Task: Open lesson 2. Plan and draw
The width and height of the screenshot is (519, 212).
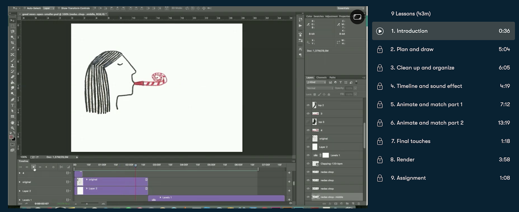Action: coord(443,49)
